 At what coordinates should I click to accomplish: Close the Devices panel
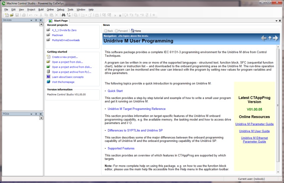[x=40, y=20]
